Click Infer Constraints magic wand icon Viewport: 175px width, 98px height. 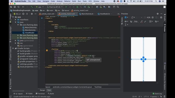click(x=145, y=22)
